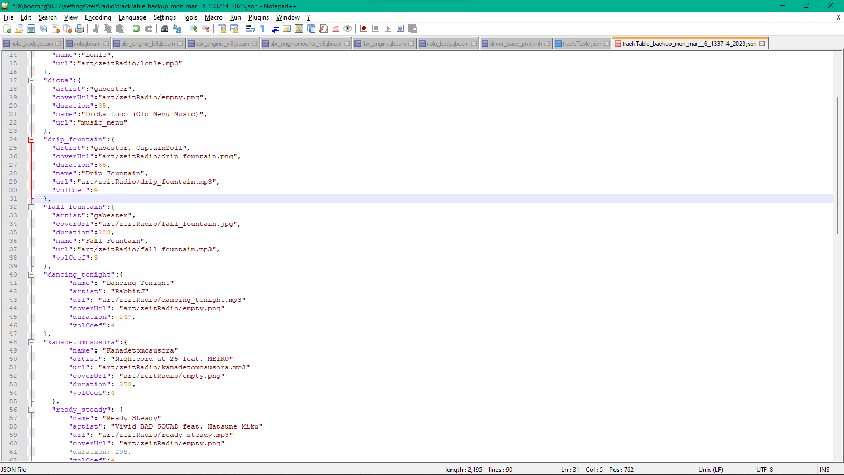Open the User Defined Language dialog icon

pyautogui.click(x=287, y=28)
